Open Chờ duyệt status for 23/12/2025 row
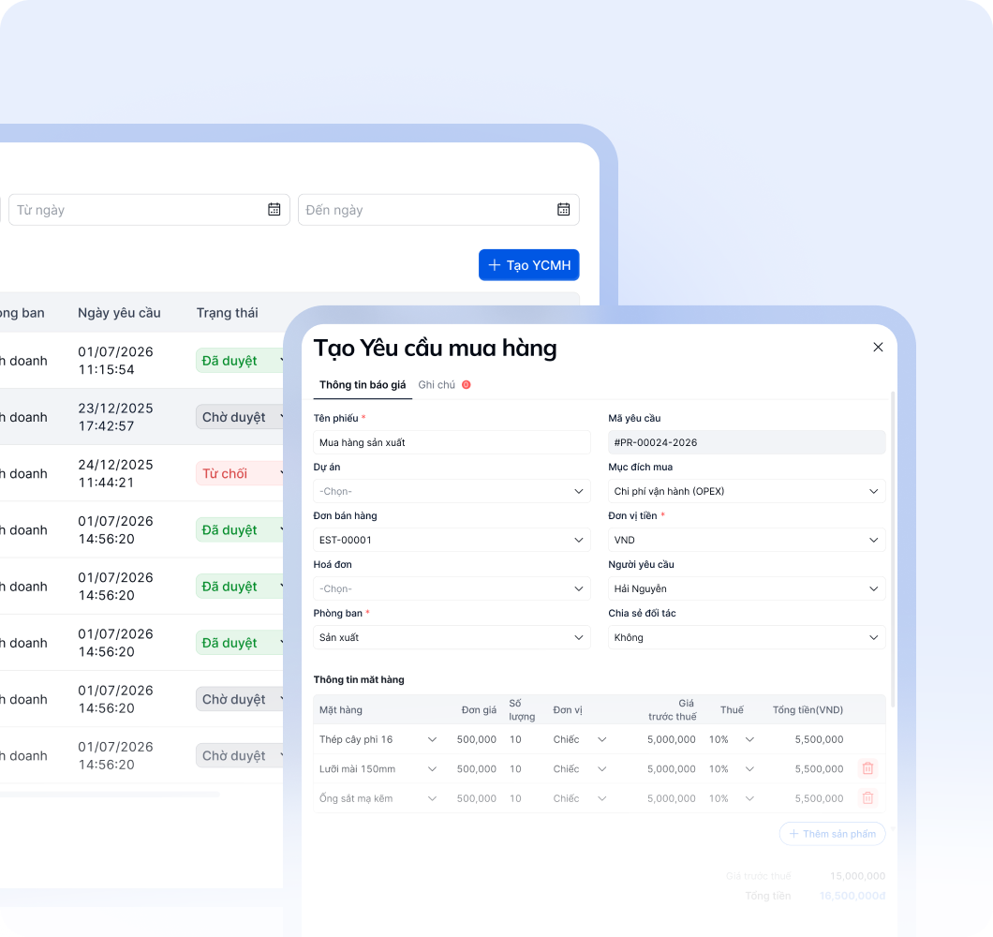The height and width of the screenshot is (937, 993). point(240,417)
